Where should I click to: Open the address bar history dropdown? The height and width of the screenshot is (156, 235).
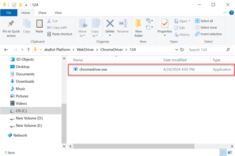pyautogui.click(x=177, y=50)
